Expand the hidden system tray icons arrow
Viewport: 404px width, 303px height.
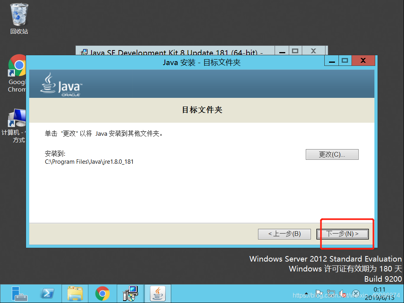[306, 294]
